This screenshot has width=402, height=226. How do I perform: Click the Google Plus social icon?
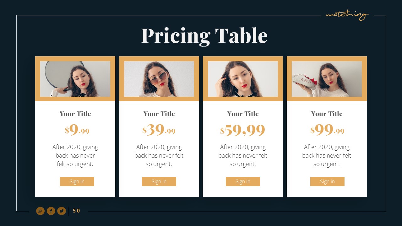click(40, 211)
